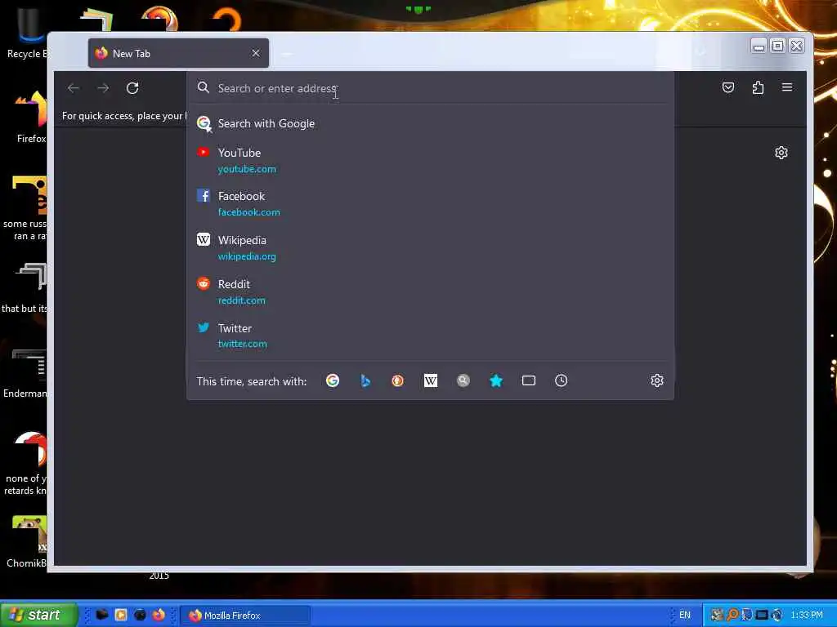
Task: Click the wikipedia.org link text
Action: tap(247, 256)
